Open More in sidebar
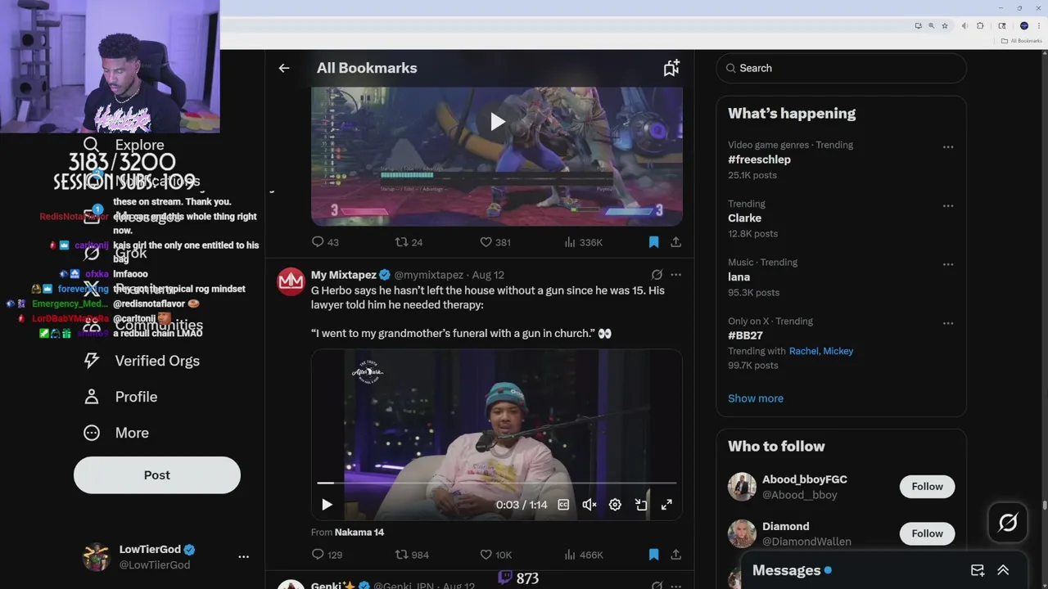 [116, 433]
